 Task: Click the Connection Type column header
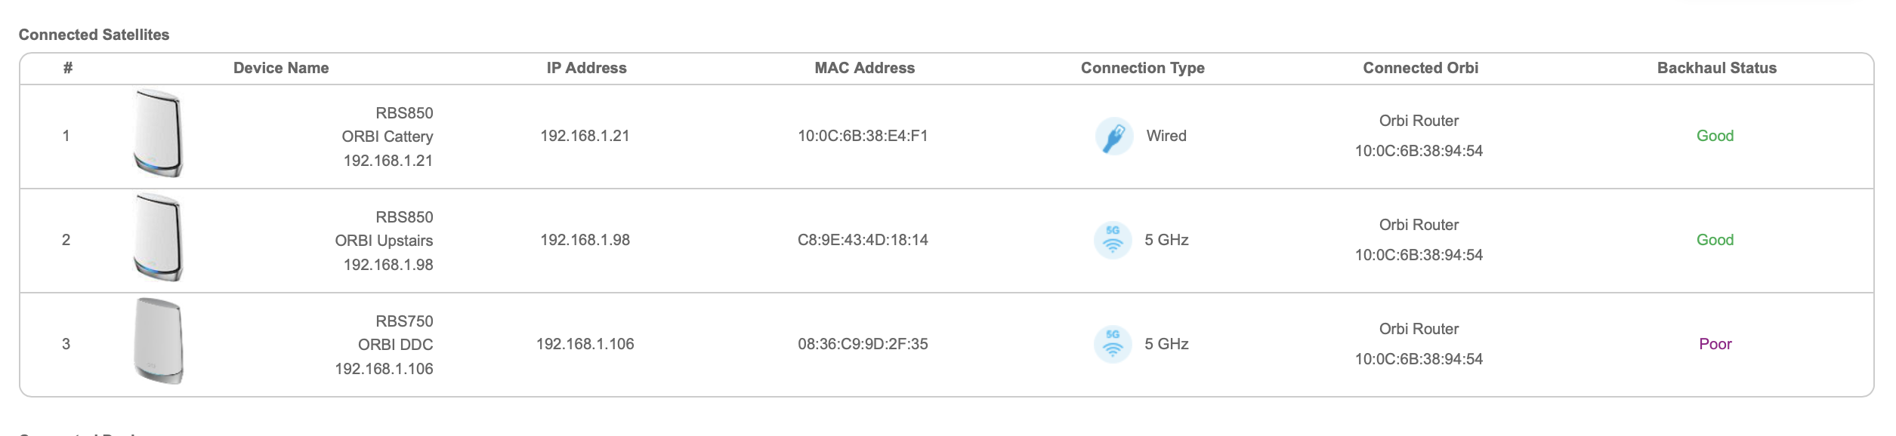point(1142,68)
